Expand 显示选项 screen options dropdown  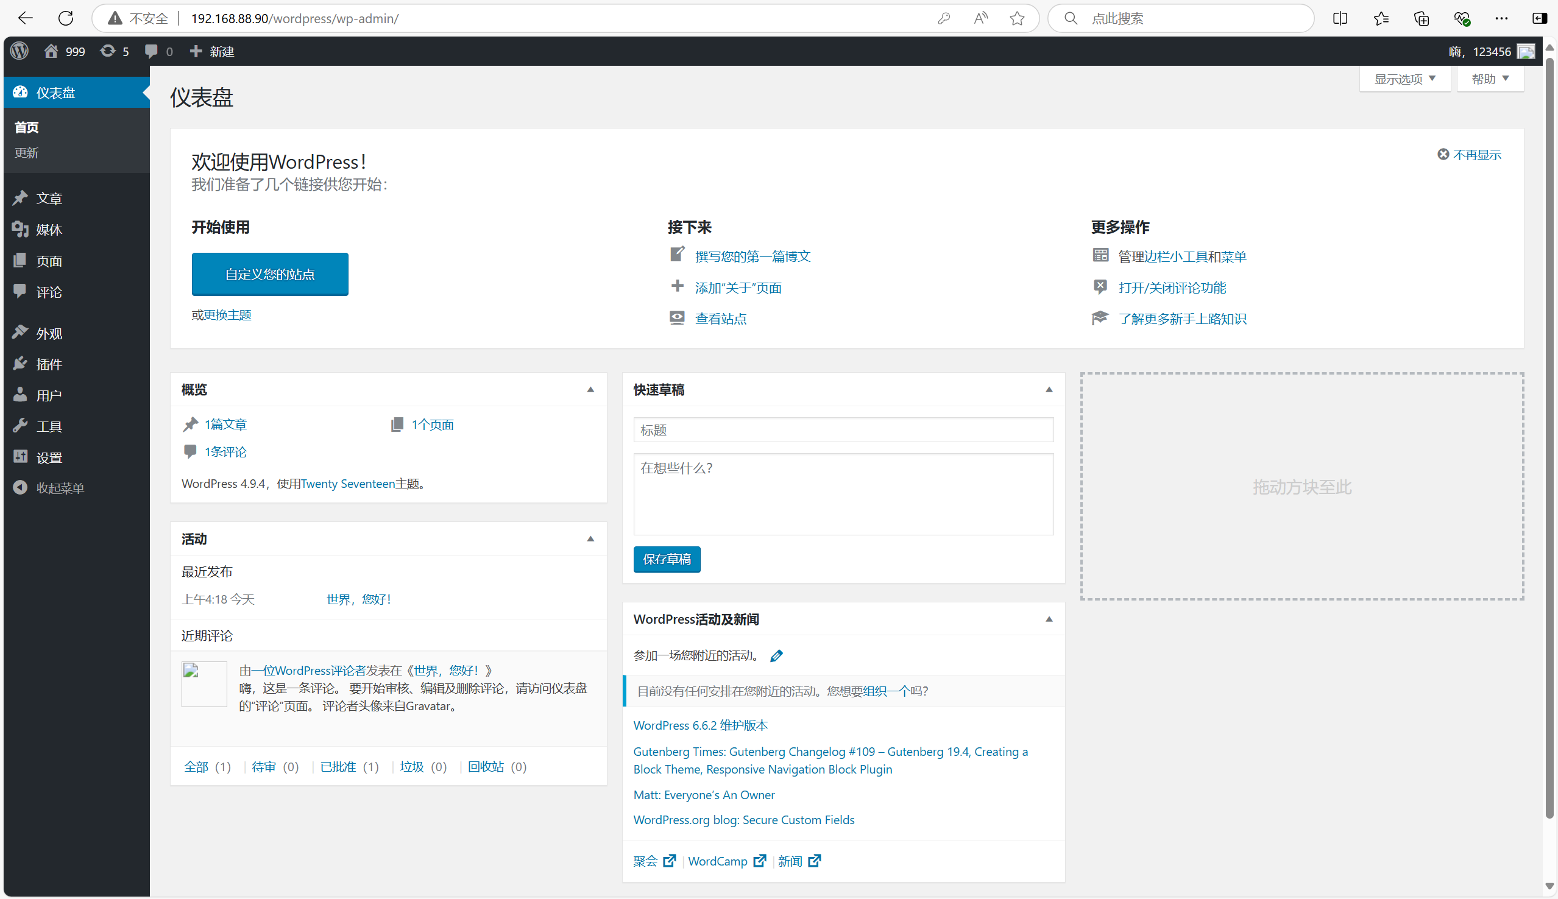tap(1405, 79)
